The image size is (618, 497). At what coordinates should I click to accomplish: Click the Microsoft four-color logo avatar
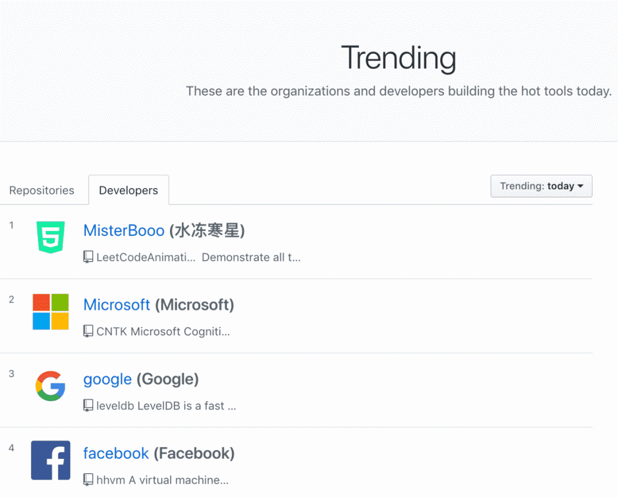50,312
